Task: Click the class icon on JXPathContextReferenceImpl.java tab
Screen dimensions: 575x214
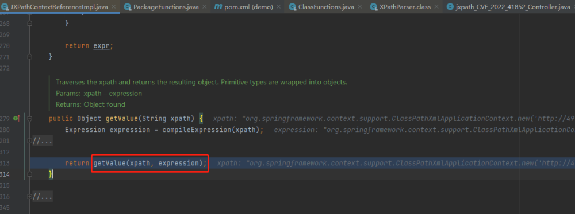Action: click(5, 6)
